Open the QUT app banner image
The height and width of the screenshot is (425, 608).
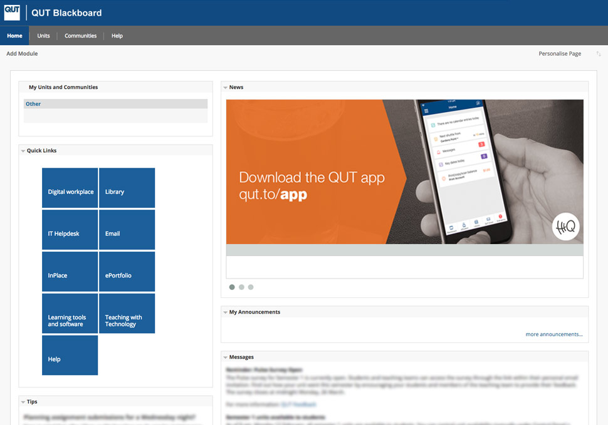point(404,172)
